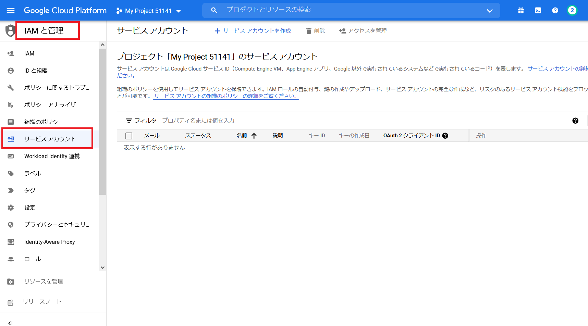This screenshot has width=588, height=326.
Task: Open リソースを管理 link
Action: click(x=44, y=281)
